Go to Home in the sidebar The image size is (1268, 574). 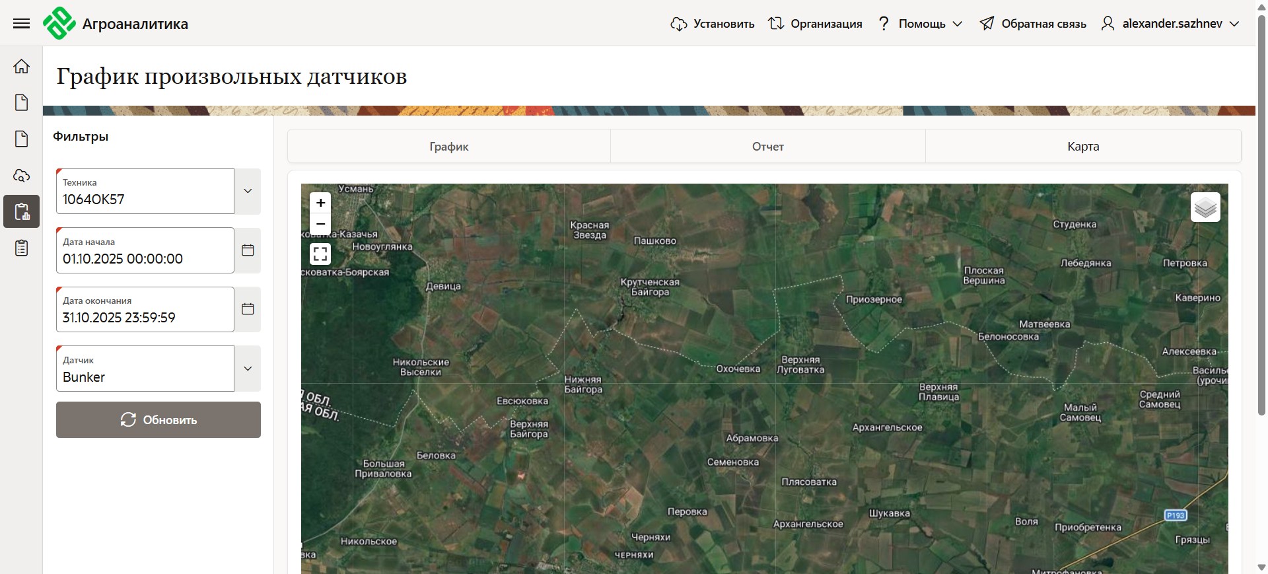[x=22, y=66]
